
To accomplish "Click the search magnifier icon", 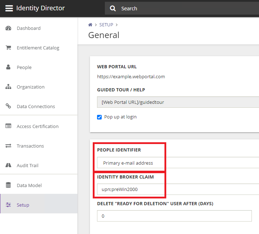I will pos(113,9).
